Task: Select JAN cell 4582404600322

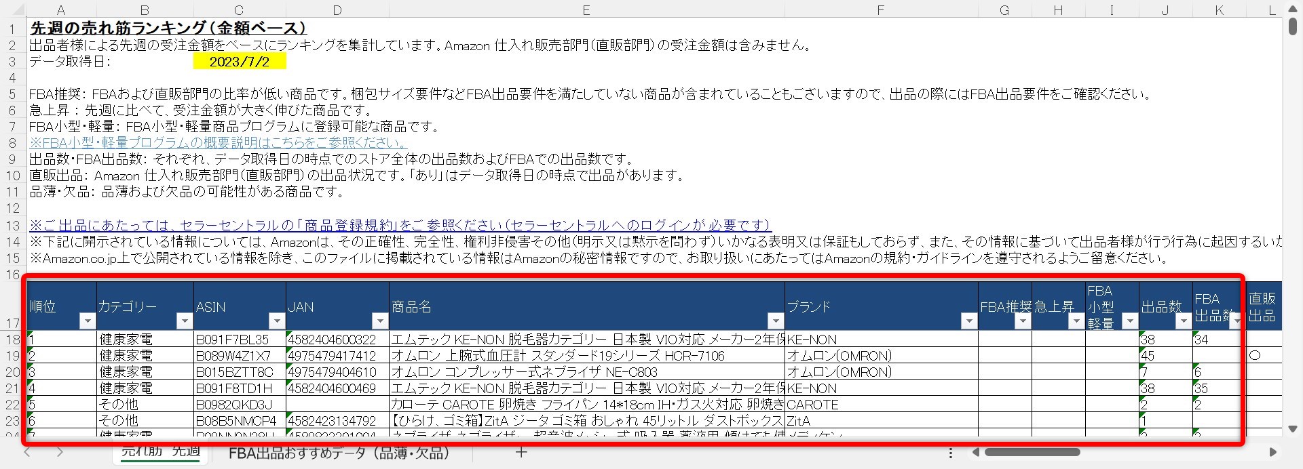Action: 337,340
